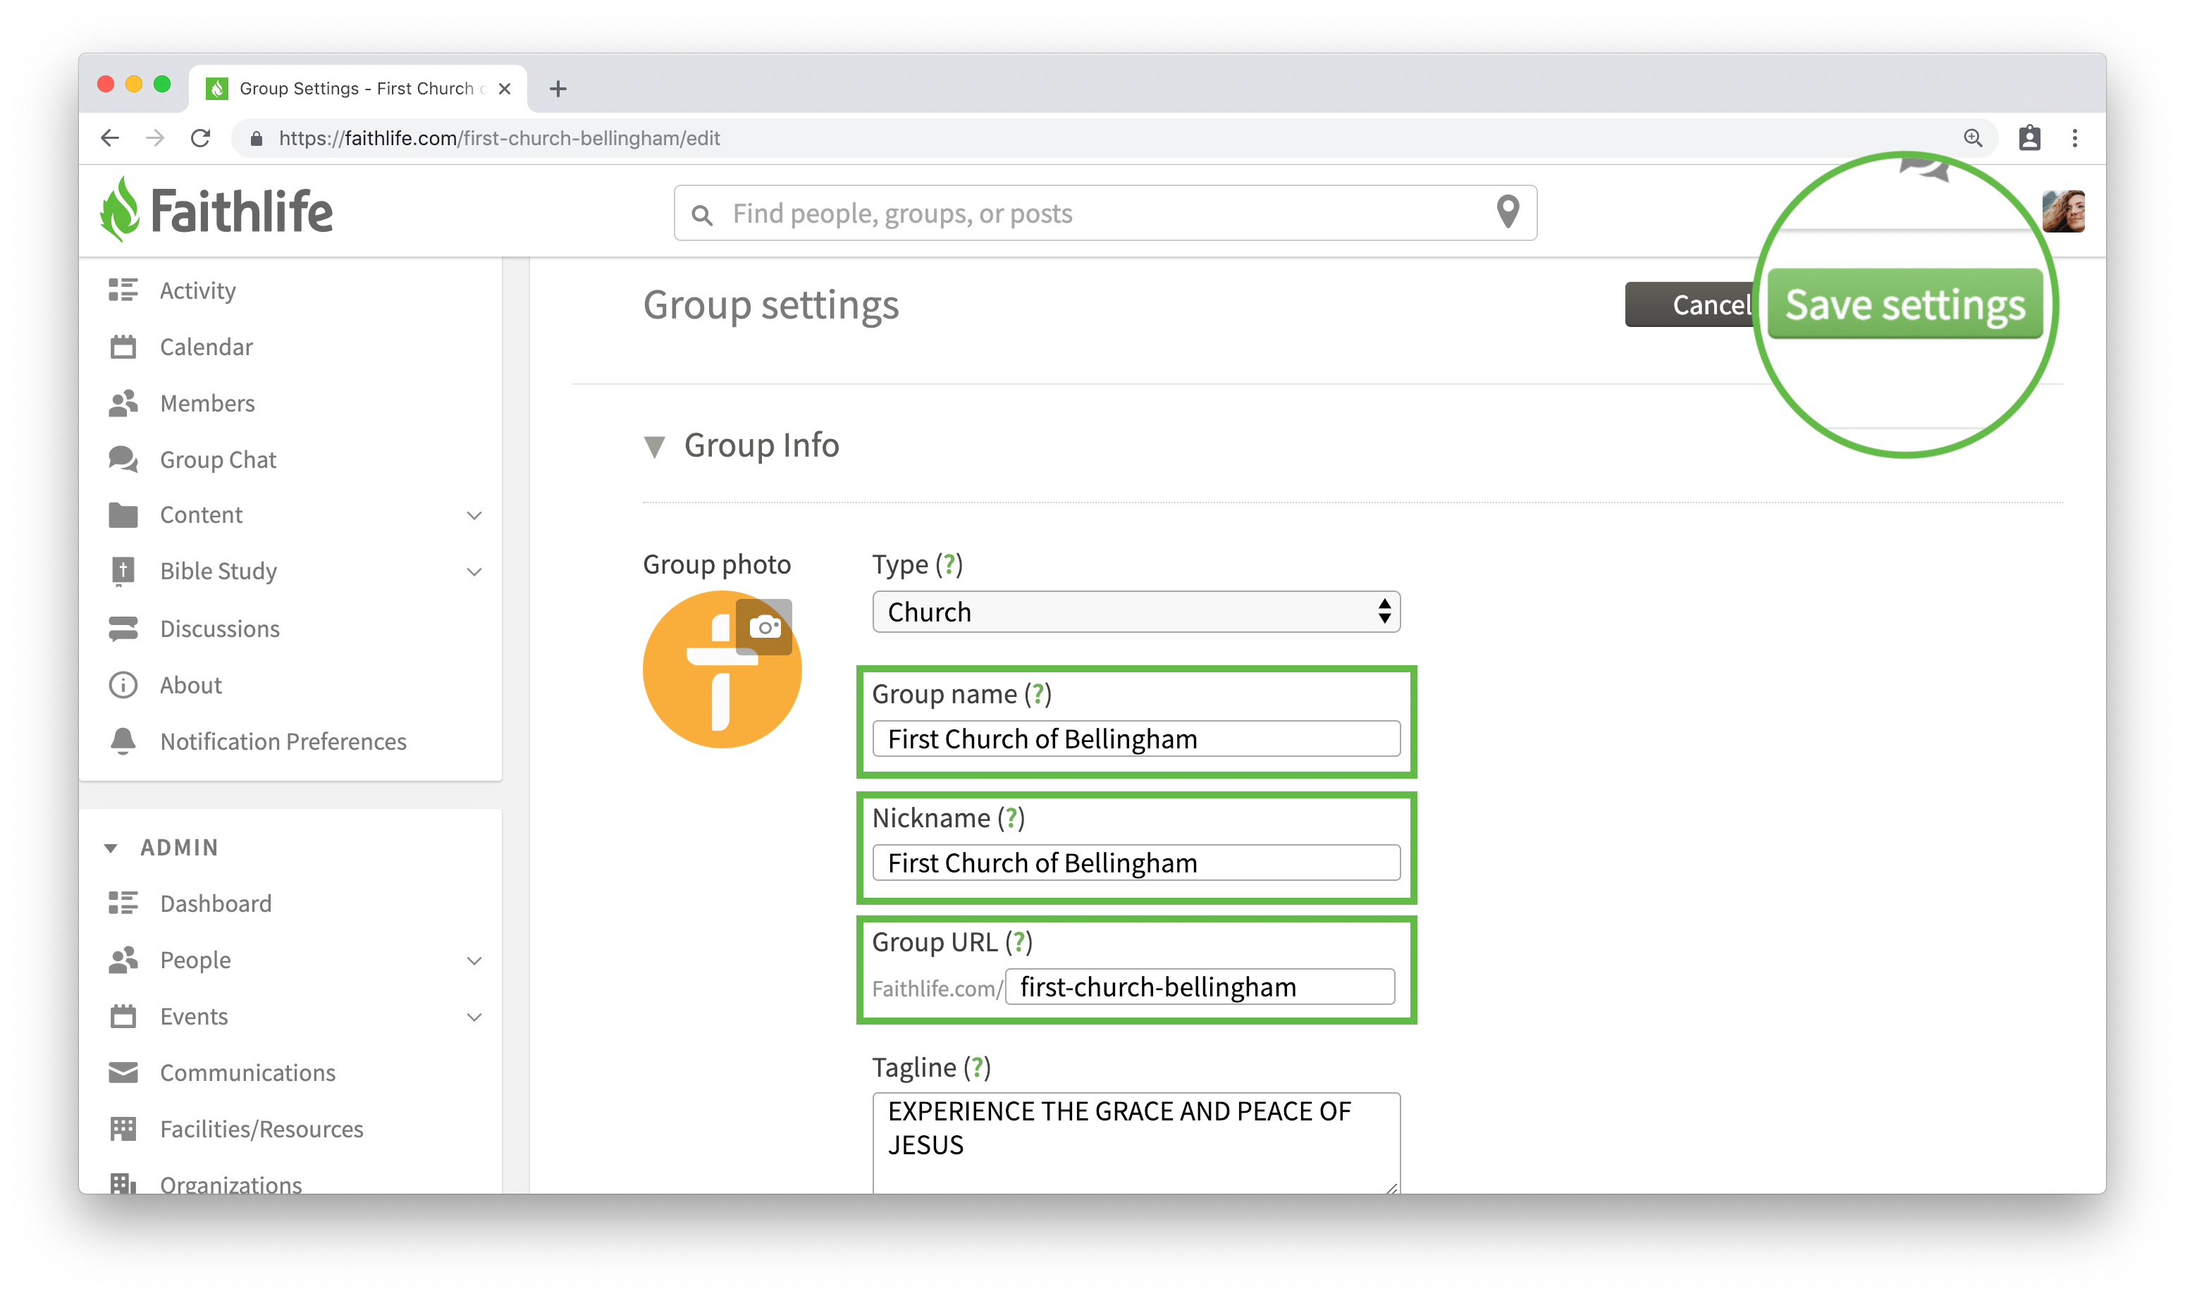The height and width of the screenshot is (1298, 2185).
Task: Open the user profile avatar
Action: pos(2062,211)
